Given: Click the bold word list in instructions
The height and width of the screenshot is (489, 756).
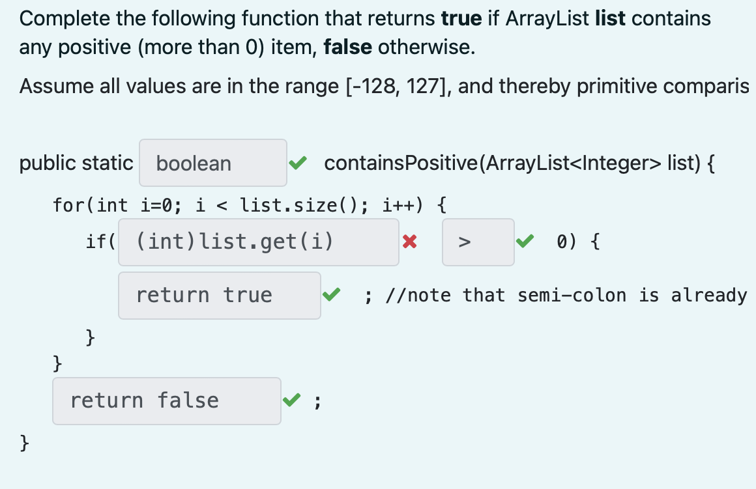Looking at the screenshot, I should click(x=610, y=18).
